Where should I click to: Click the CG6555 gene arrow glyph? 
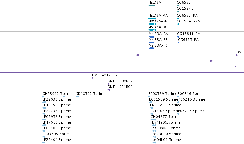[178, 5]
